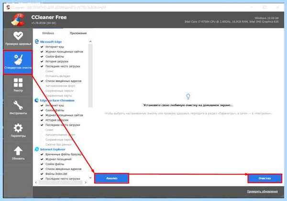Uncheck Журнал посещённых сайтов under Microsoft Edge

tap(42, 52)
